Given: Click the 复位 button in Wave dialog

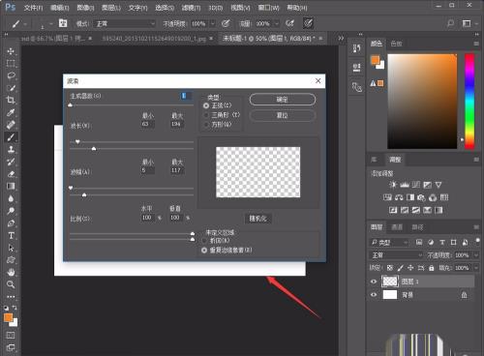Looking at the screenshot, I should point(282,115).
